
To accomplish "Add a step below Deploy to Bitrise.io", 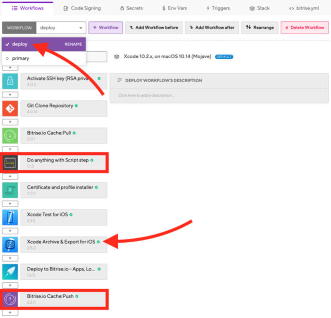I will coord(10,285).
